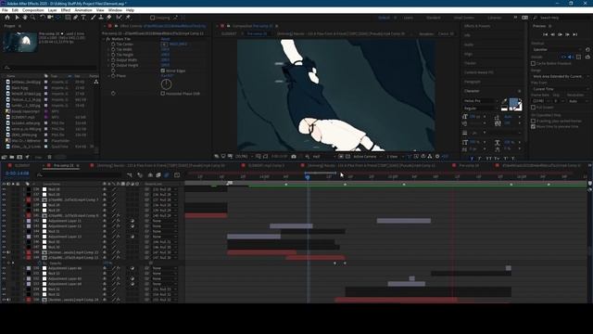Toggle the Mirror Edges checkbox
This screenshot has height=334, width=593.
tap(163, 71)
